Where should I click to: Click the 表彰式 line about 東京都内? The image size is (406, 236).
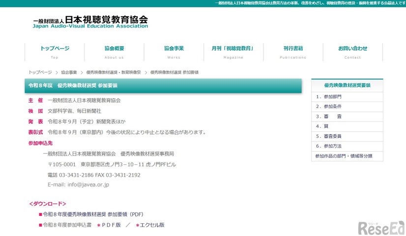118,132
